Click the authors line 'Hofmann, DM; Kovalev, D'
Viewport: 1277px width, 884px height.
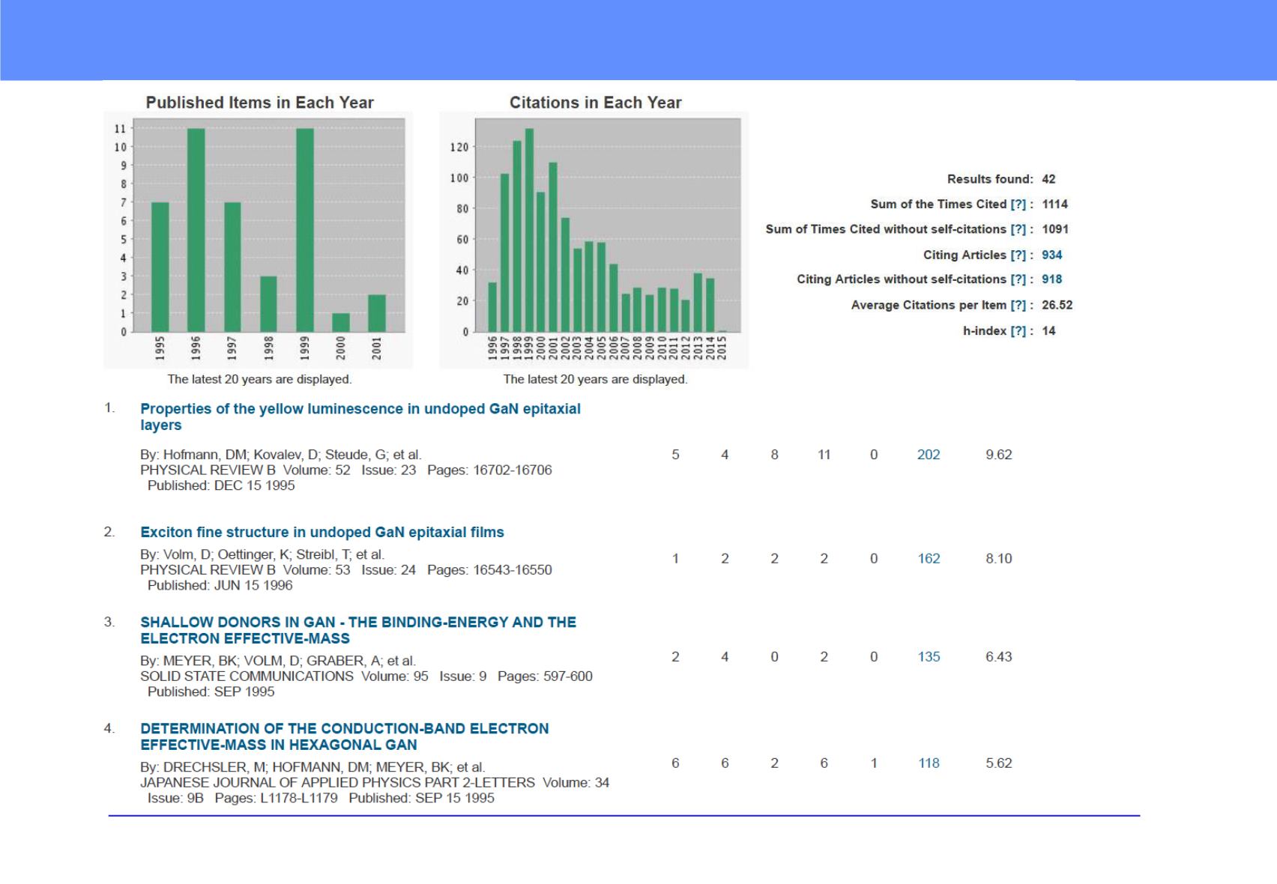pos(281,455)
